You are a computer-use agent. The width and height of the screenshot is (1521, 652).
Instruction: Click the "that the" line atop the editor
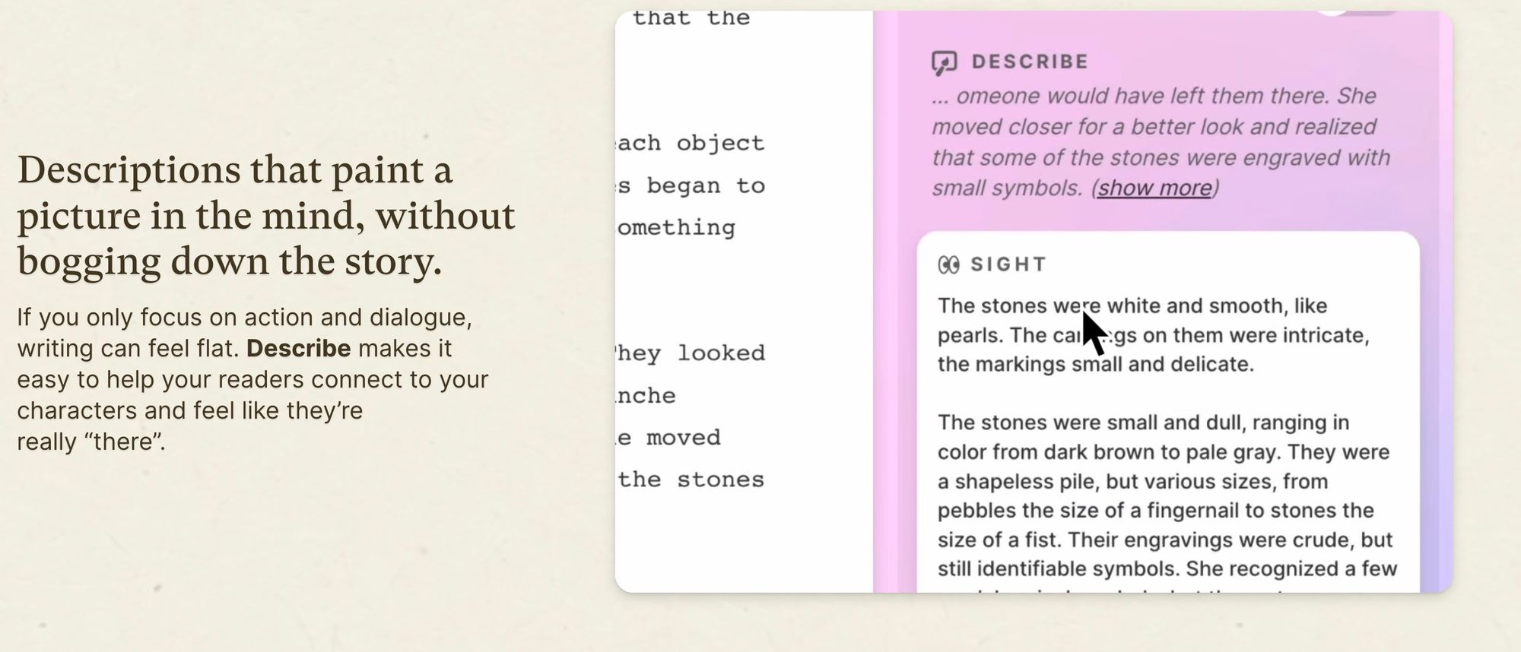pos(691,18)
